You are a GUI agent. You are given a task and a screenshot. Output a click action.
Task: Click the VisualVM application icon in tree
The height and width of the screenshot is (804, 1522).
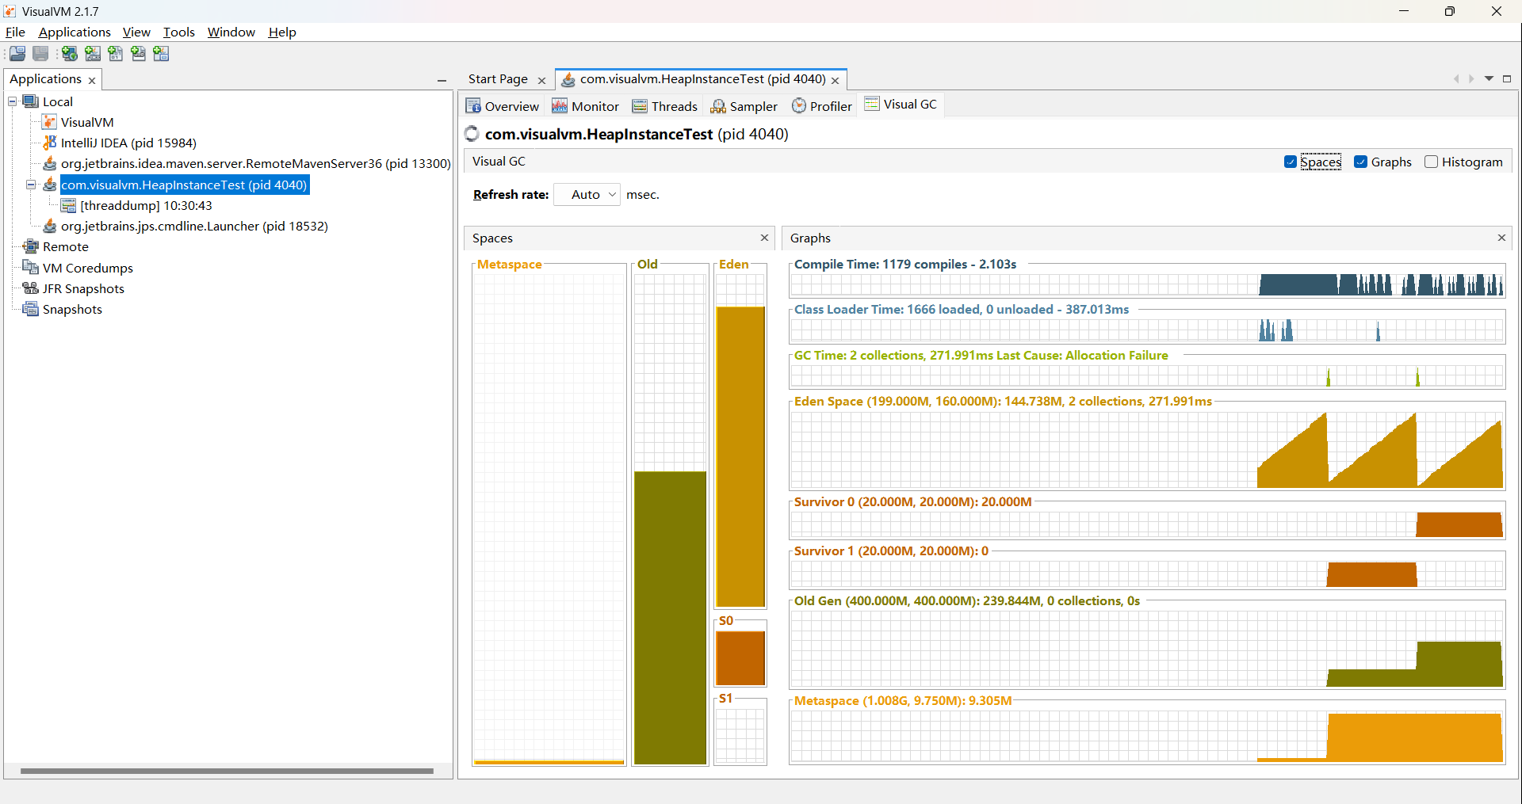coord(49,122)
